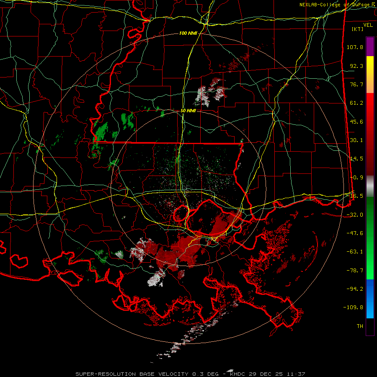Click the -63.1 velocity scale value
Viewport: 377px width, 377px height.
pos(355,252)
